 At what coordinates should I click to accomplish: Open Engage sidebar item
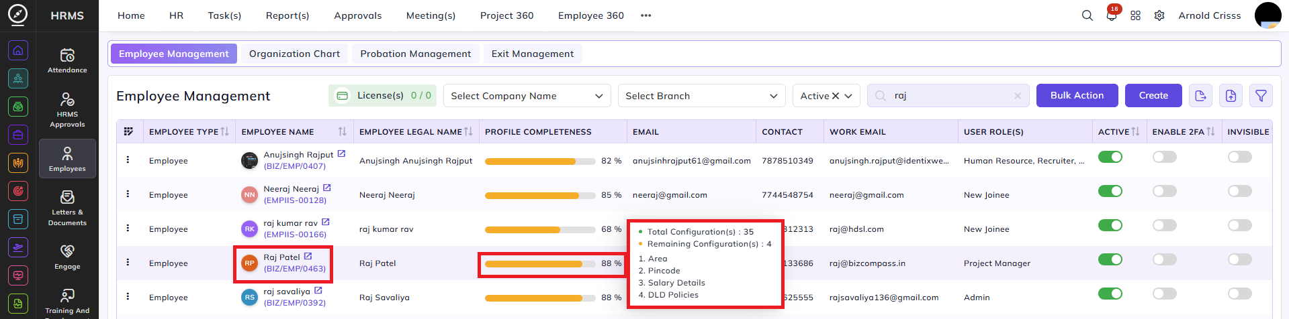pos(67,257)
